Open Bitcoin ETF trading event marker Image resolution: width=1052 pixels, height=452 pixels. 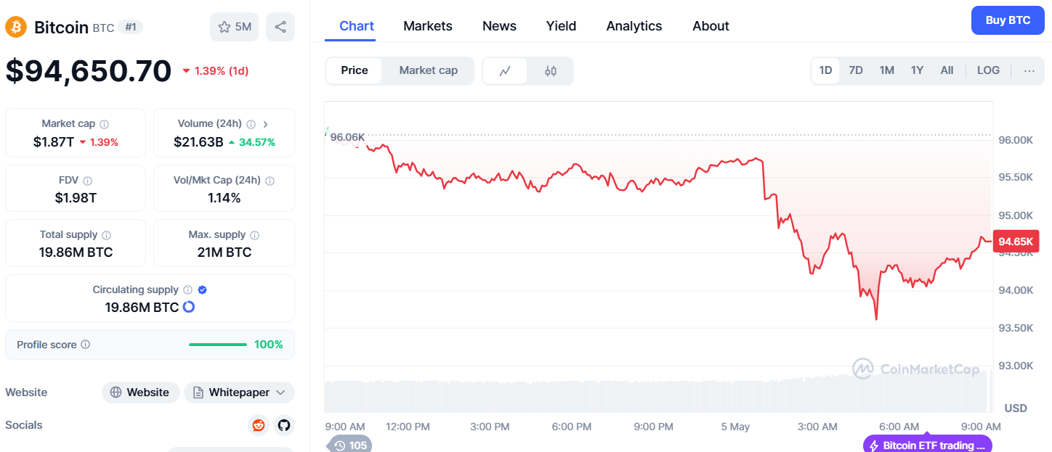(927, 445)
